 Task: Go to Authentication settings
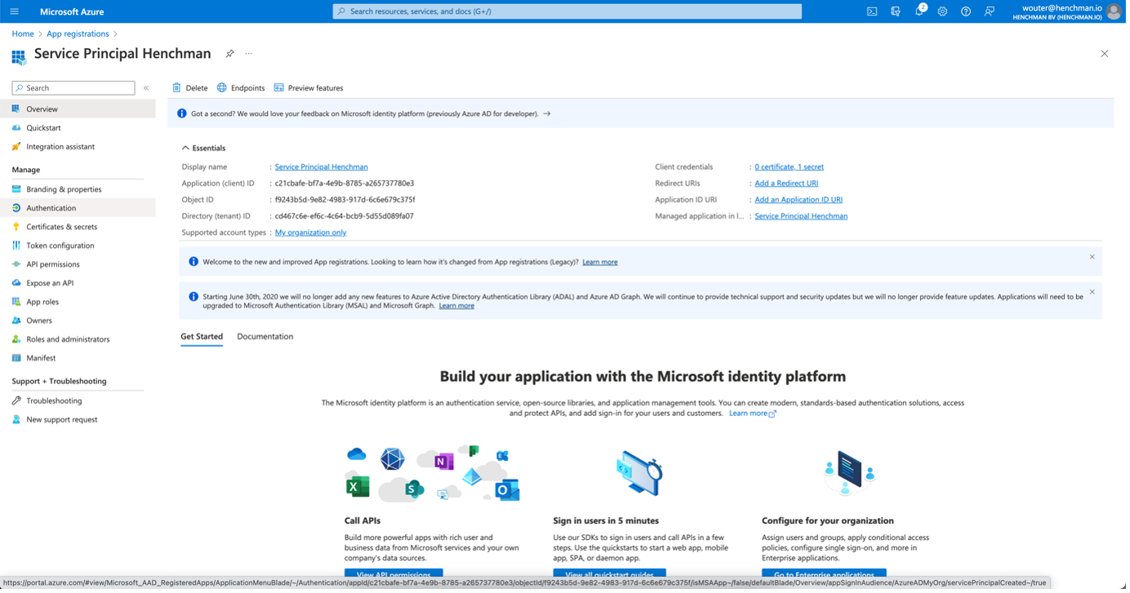tap(78, 209)
